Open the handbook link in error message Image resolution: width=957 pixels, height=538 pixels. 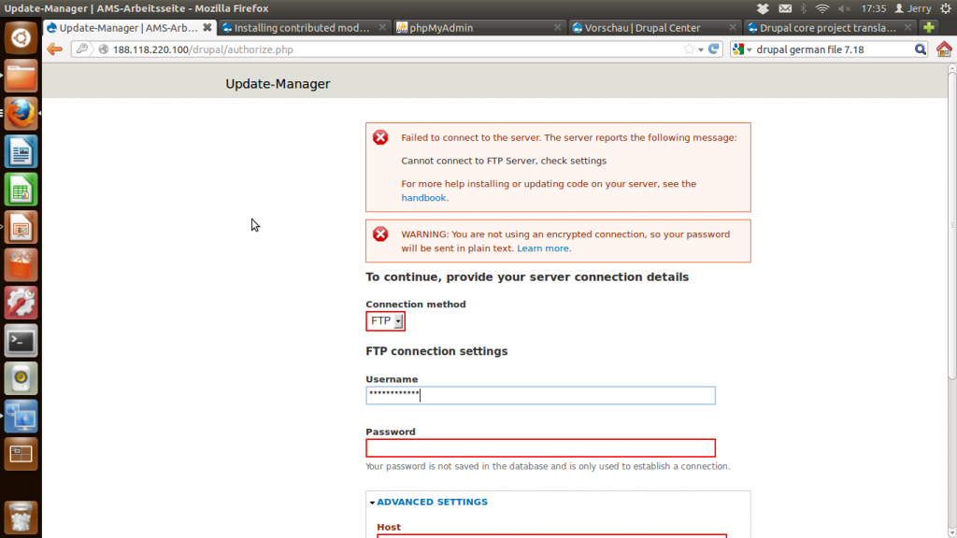[423, 198]
